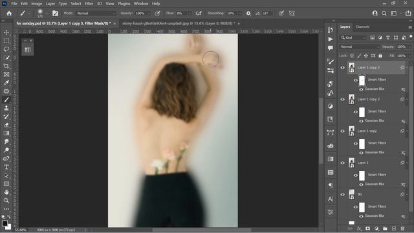Toggle pressure for opacity button
This screenshot has width=414, height=233.
pos(157,13)
